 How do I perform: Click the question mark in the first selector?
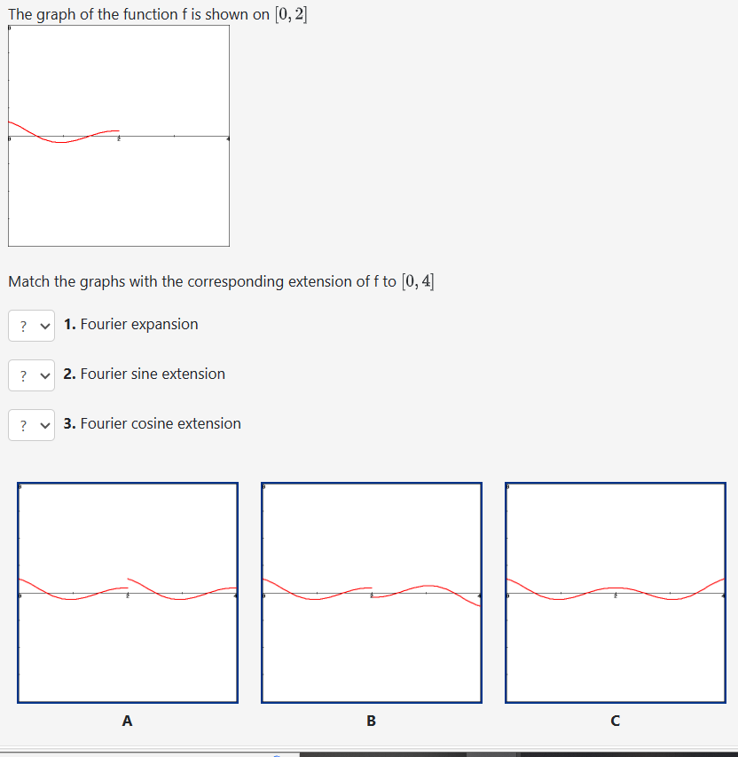click(x=22, y=325)
